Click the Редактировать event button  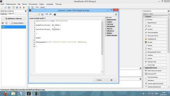17,23
